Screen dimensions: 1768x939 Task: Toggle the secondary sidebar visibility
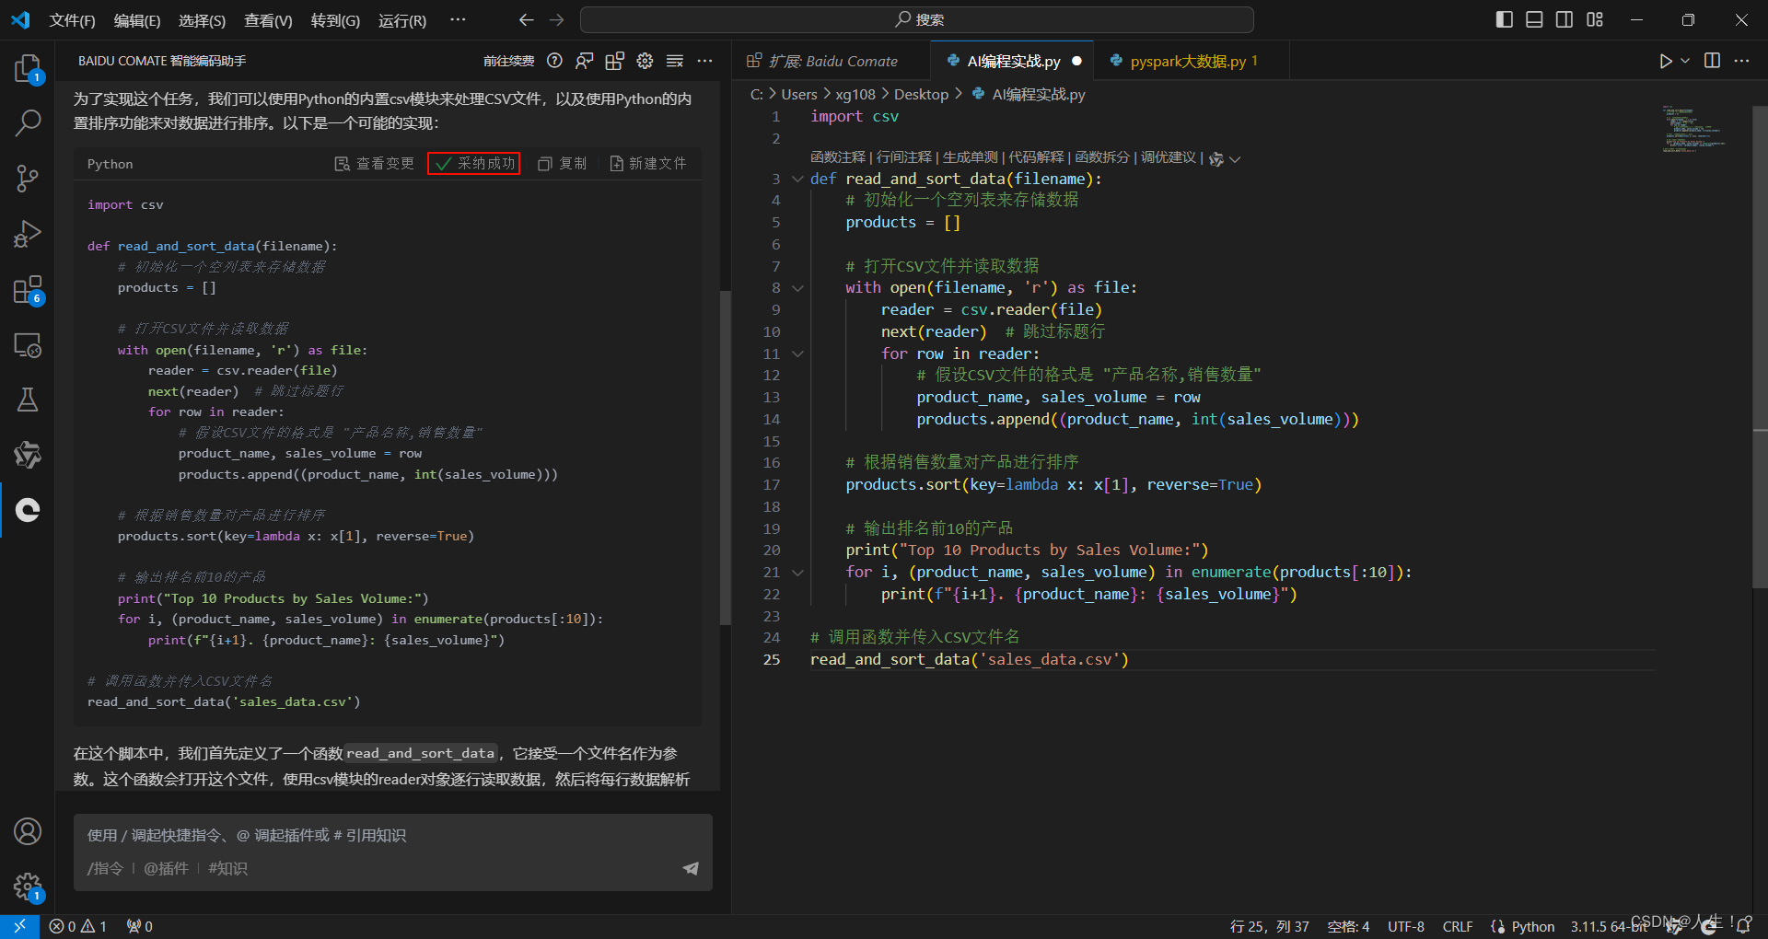pyautogui.click(x=1564, y=19)
